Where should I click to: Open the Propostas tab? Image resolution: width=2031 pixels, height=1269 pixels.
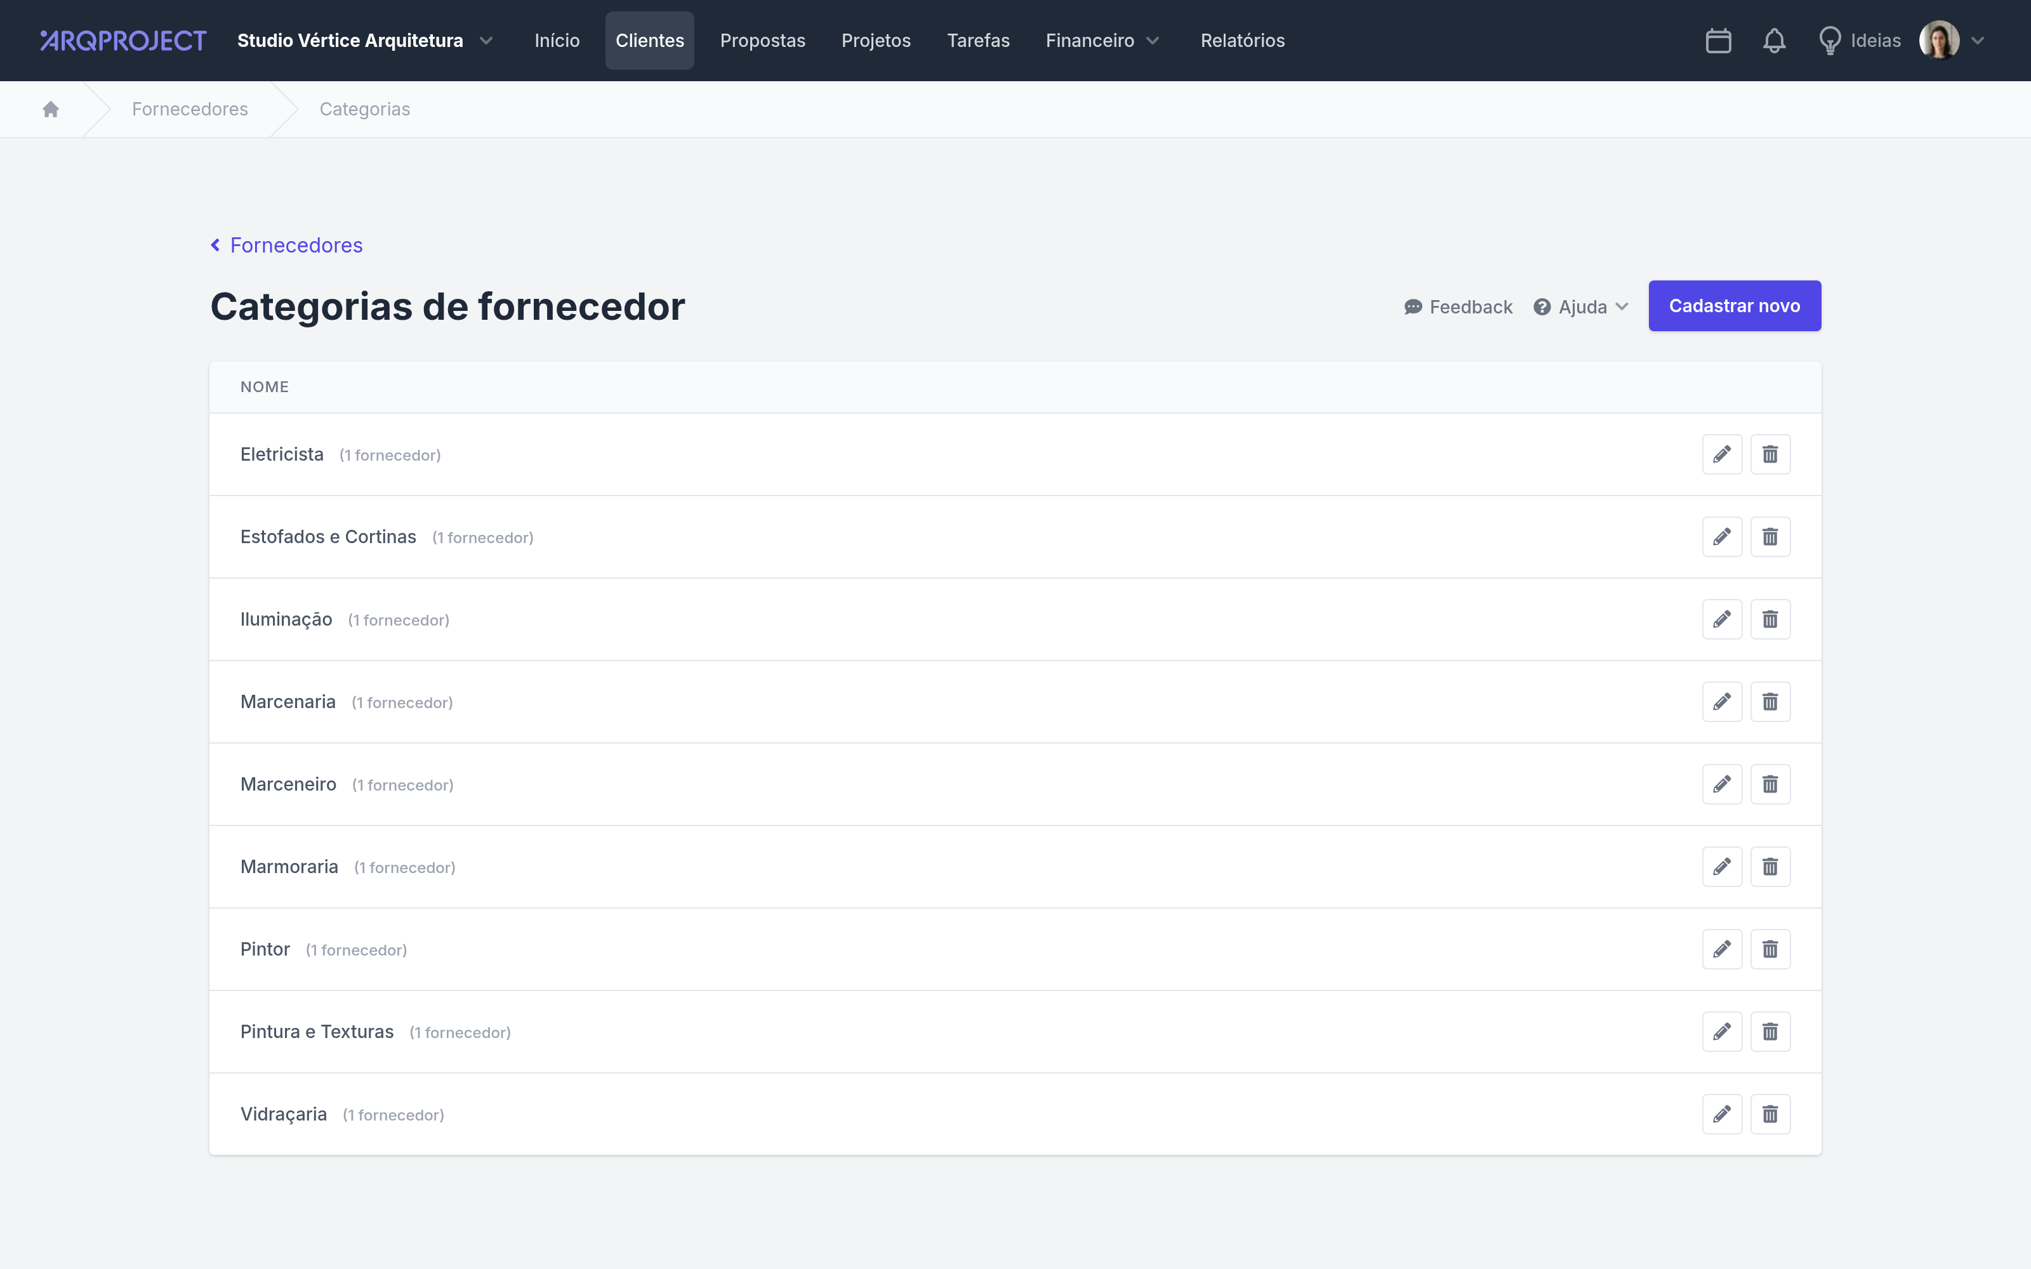tap(762, 40)
